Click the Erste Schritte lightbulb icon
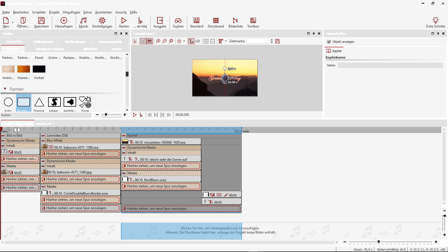This screenshot has width=448, height=252. (x=435, y=22)
